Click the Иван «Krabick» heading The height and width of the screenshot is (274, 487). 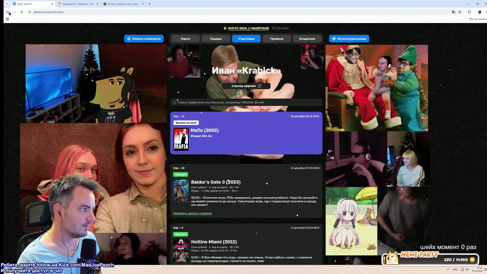point(246,71)
